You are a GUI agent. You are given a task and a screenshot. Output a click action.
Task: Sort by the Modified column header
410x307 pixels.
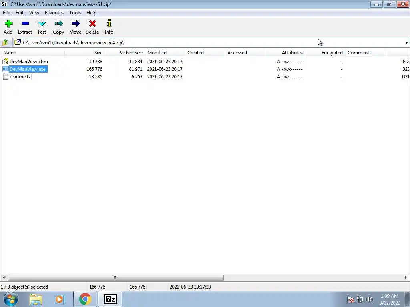pyautogui.click(x=165, y=52)
